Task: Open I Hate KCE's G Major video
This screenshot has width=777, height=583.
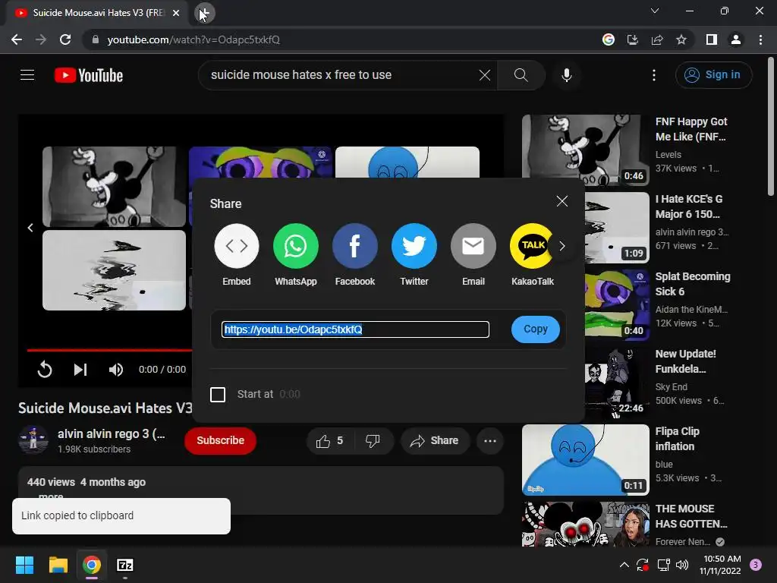Action: click(689, 206)
